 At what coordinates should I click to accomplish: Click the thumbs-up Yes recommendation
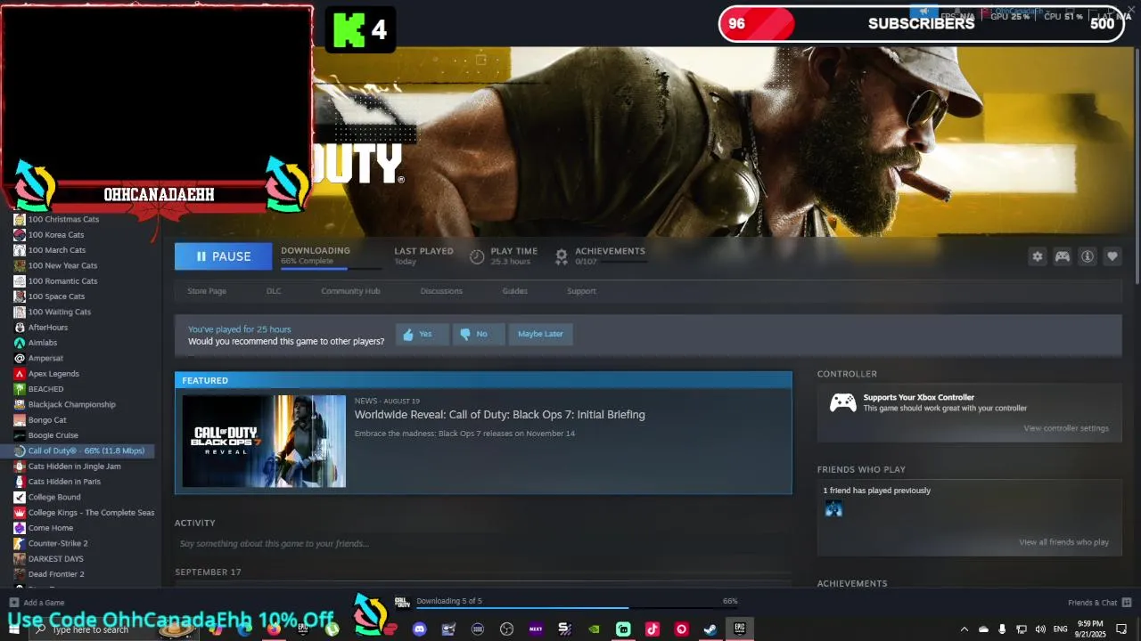422,334
